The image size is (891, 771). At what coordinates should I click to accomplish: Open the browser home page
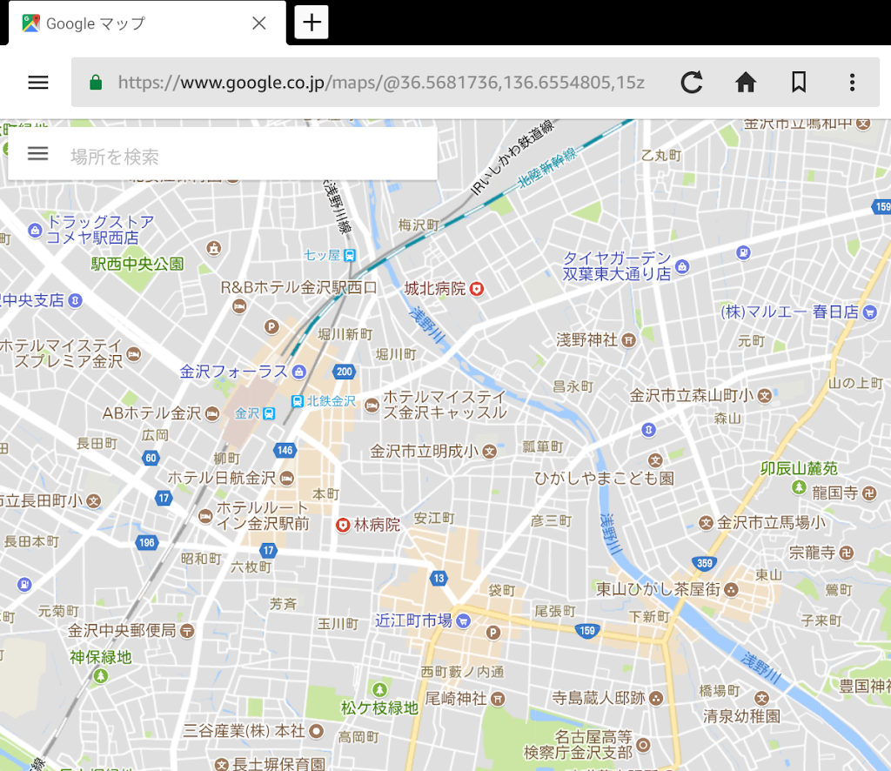click(x=745, y=82)
